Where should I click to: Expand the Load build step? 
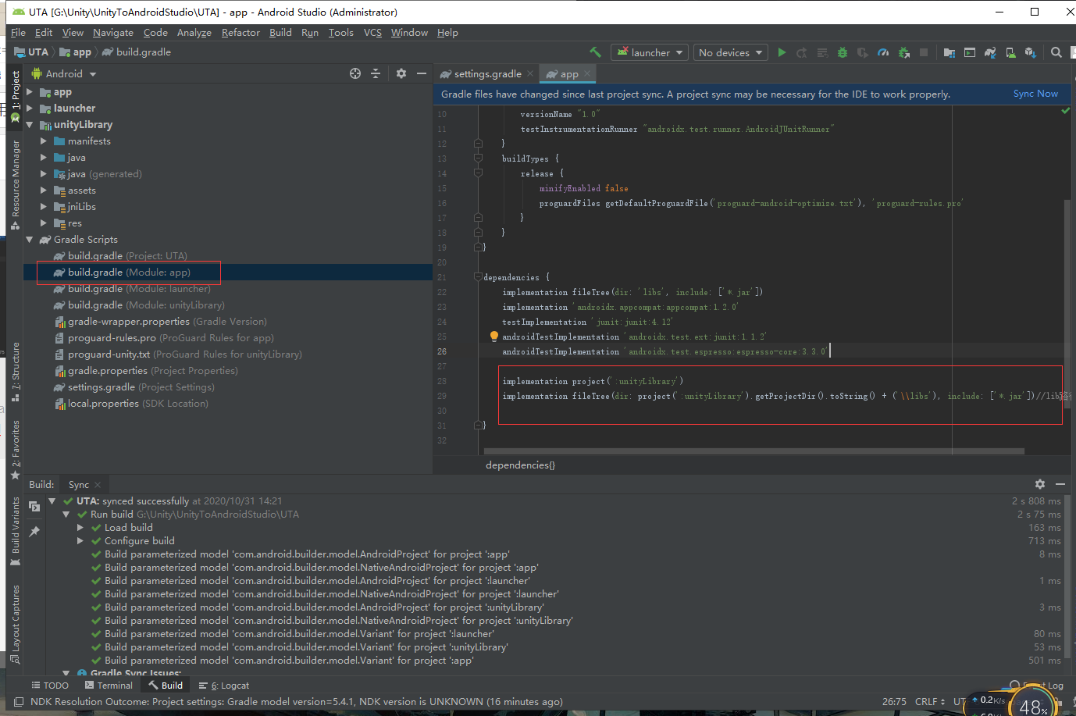pyautogui.click(x=80, y=528)
